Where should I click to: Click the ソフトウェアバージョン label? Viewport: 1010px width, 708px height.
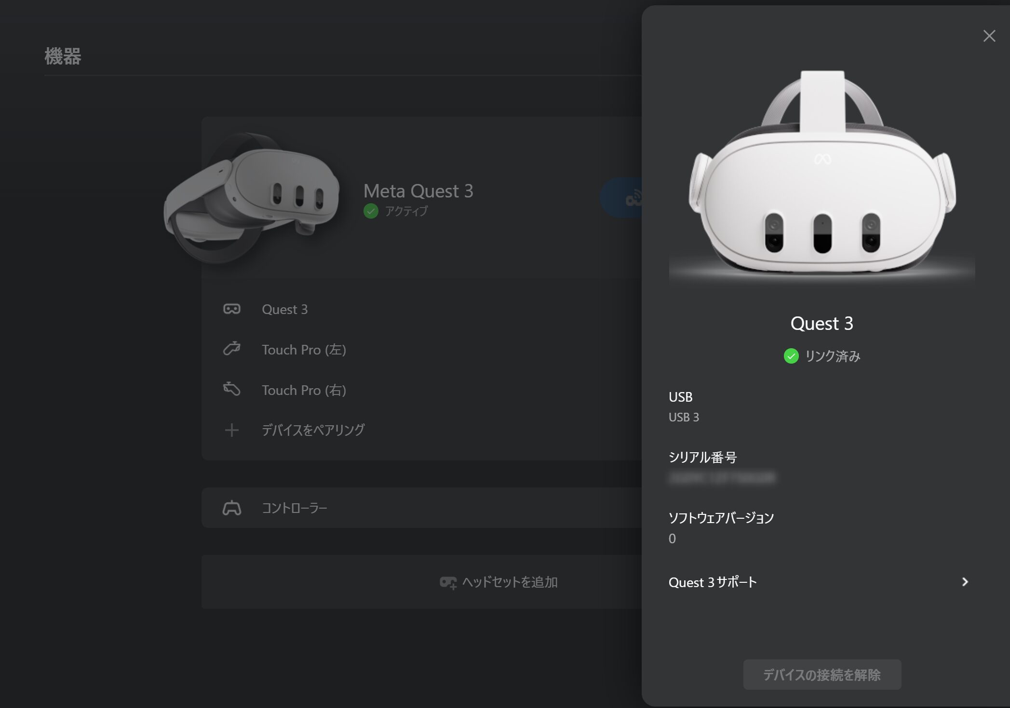721,518
